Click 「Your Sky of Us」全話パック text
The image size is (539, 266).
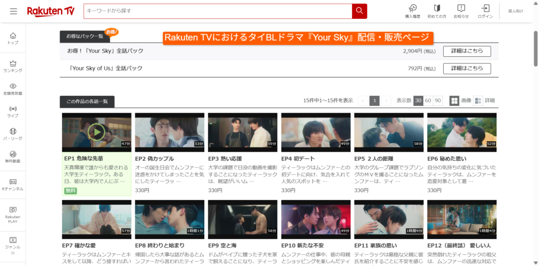tap(105, 68)
